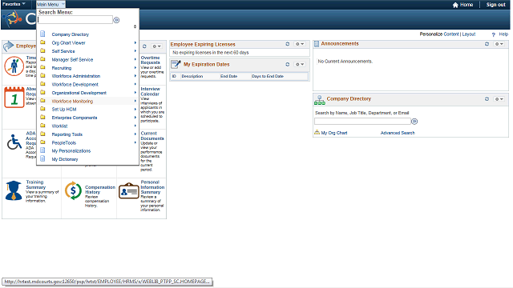Click the Company Directory search go button

[x=414, y=122]
